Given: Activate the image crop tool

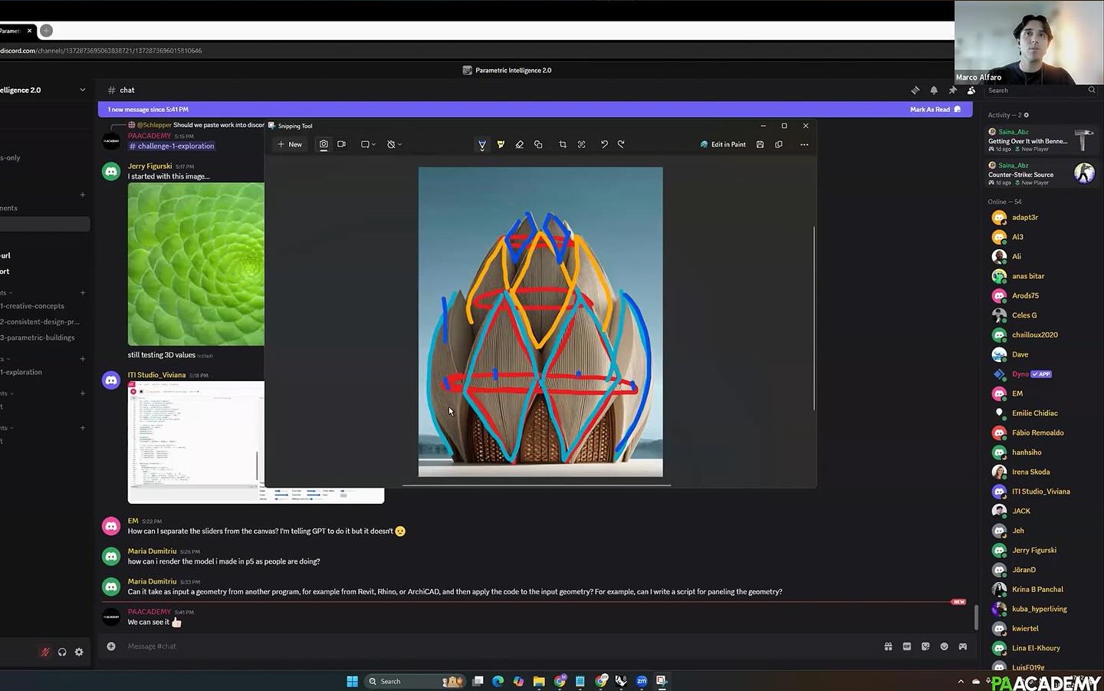Looking at the screenshot, I should (563, 144).
